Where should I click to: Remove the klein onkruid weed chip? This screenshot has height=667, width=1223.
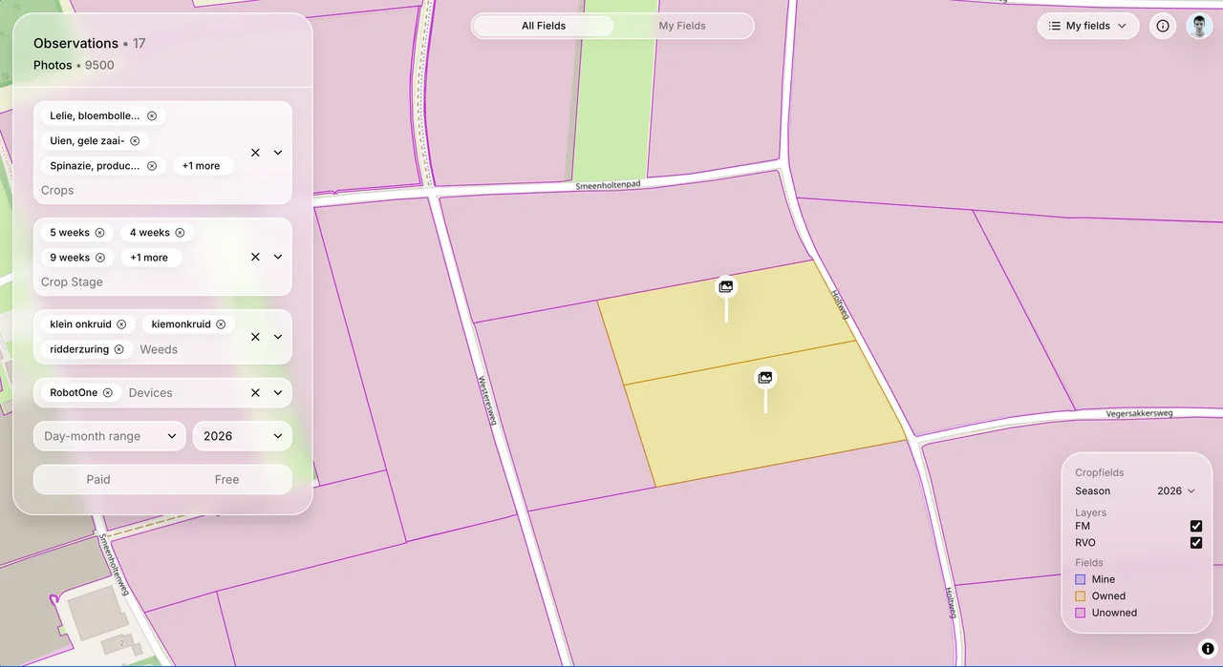point(121,324)
